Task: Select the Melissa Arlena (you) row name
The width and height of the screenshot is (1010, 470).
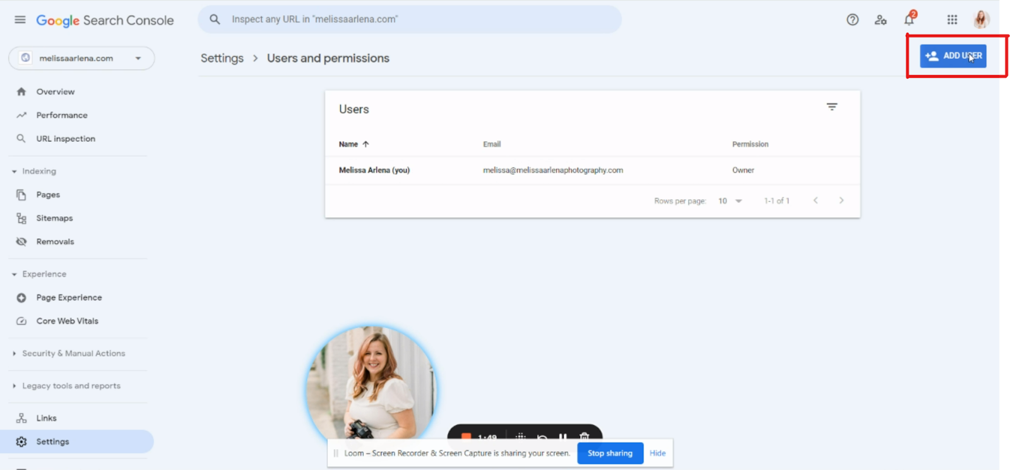Action: click(x=374, y=170)
